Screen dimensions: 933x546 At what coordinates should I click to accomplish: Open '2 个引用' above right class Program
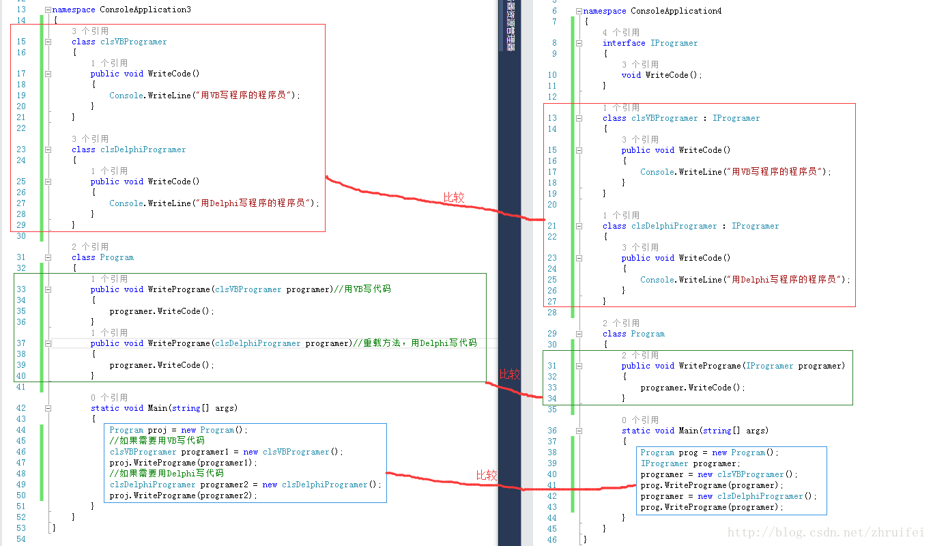pos(621,323)
